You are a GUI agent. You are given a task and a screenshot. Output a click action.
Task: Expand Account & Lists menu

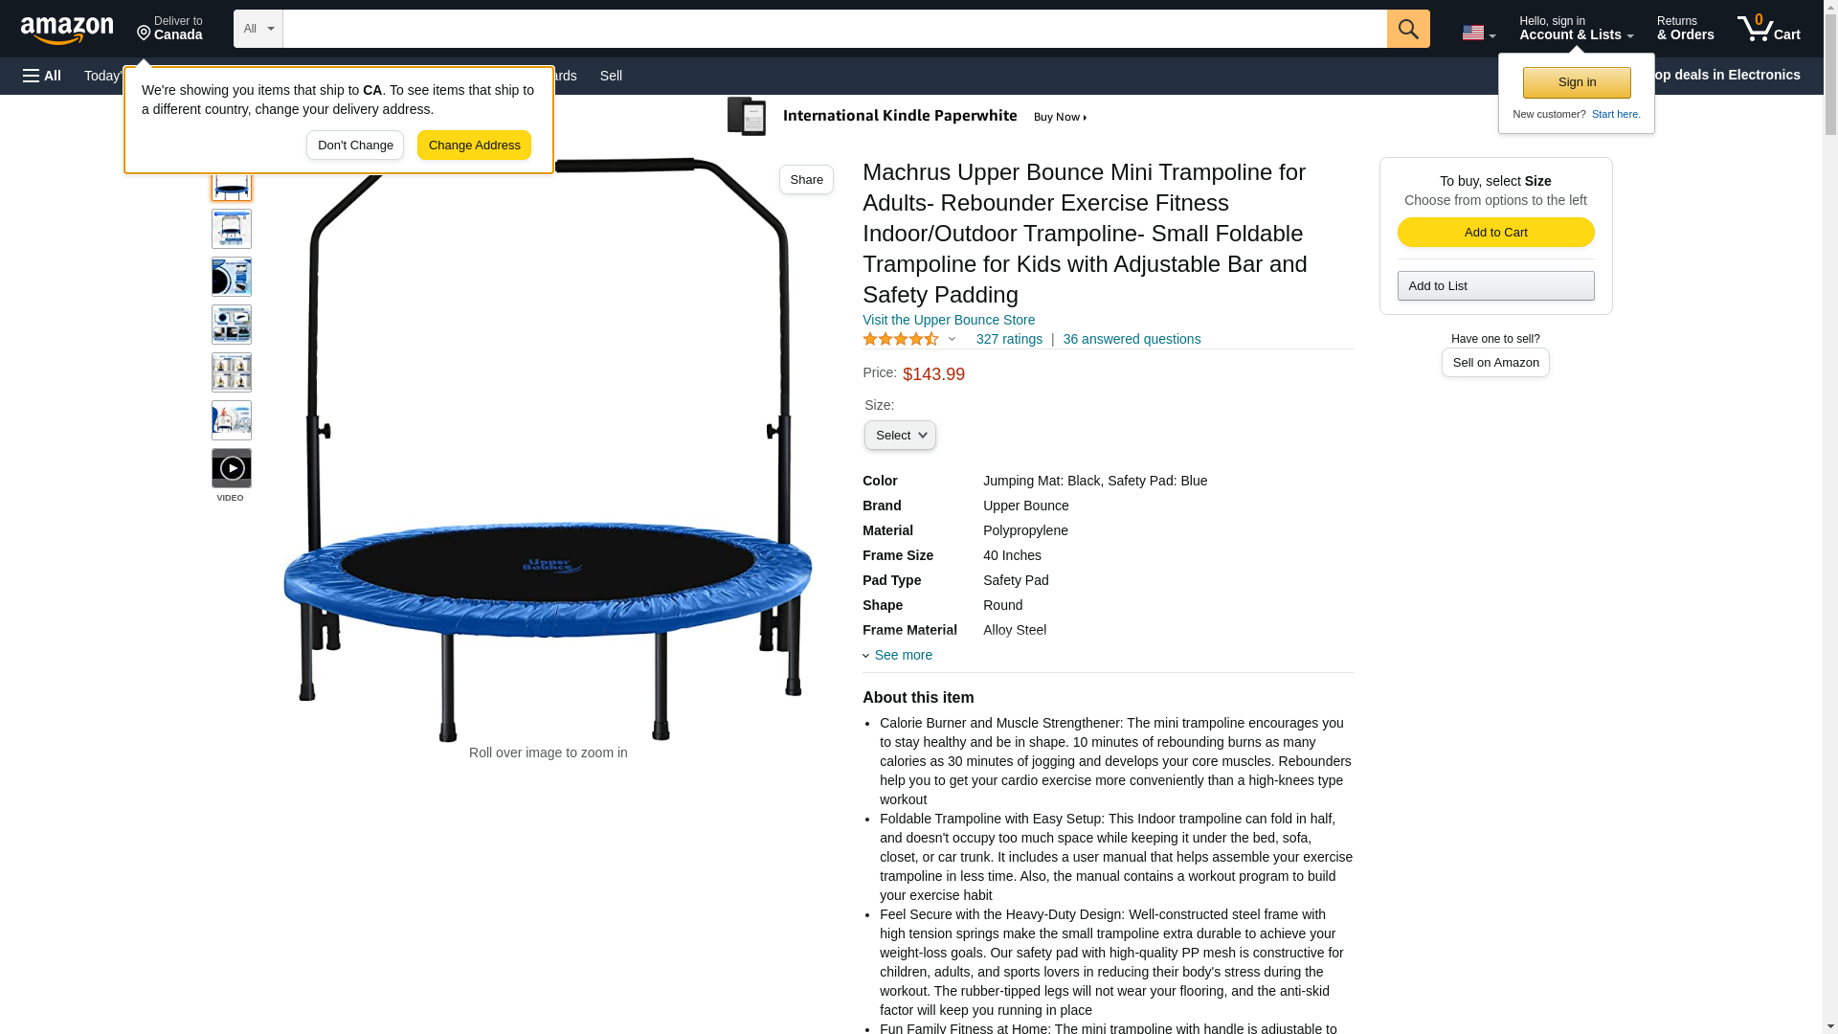tap(1576, 28)
